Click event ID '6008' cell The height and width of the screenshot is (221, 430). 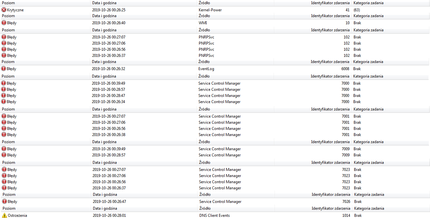(x=345, y=69)
